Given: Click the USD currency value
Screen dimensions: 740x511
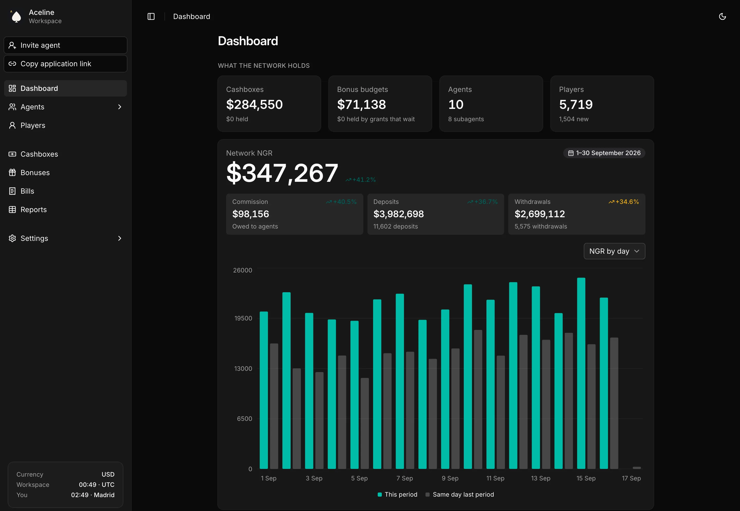Looking at the screenshot, I should point(108,475).
